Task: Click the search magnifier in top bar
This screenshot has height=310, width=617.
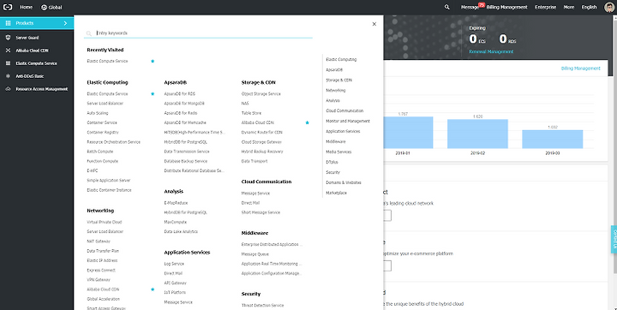Action: (447, 7)
